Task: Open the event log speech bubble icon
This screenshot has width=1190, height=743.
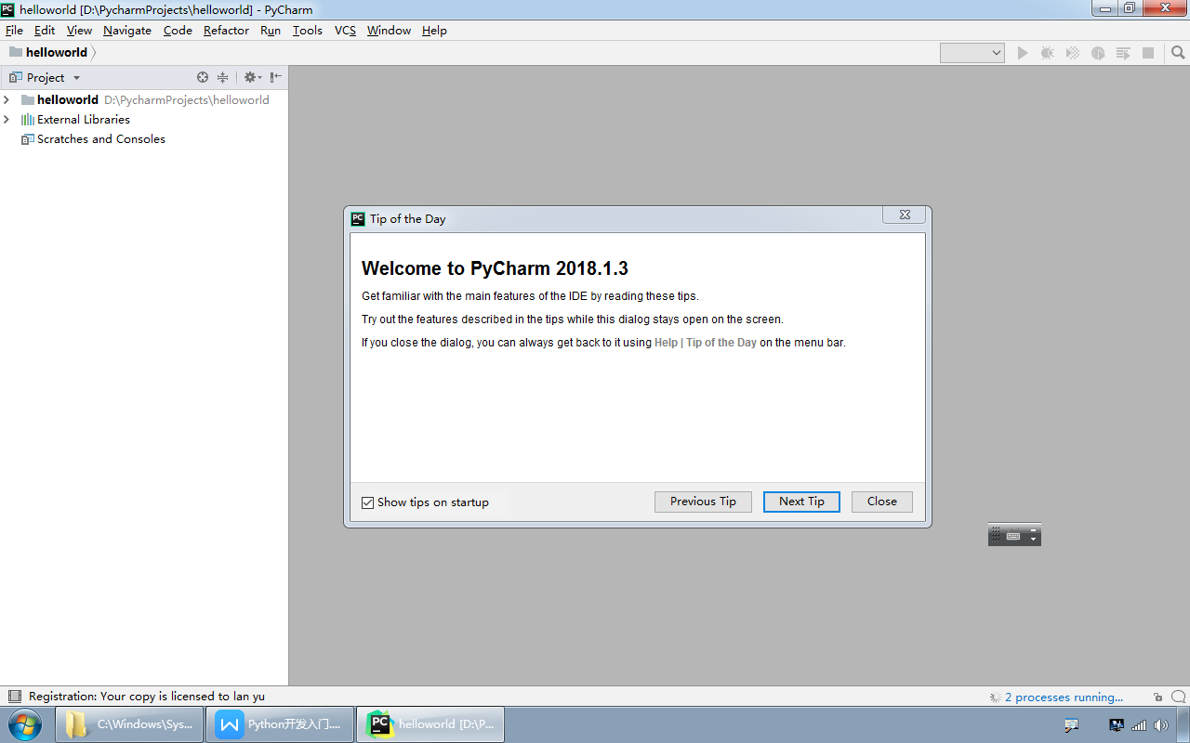Action: click(1178, 697)
